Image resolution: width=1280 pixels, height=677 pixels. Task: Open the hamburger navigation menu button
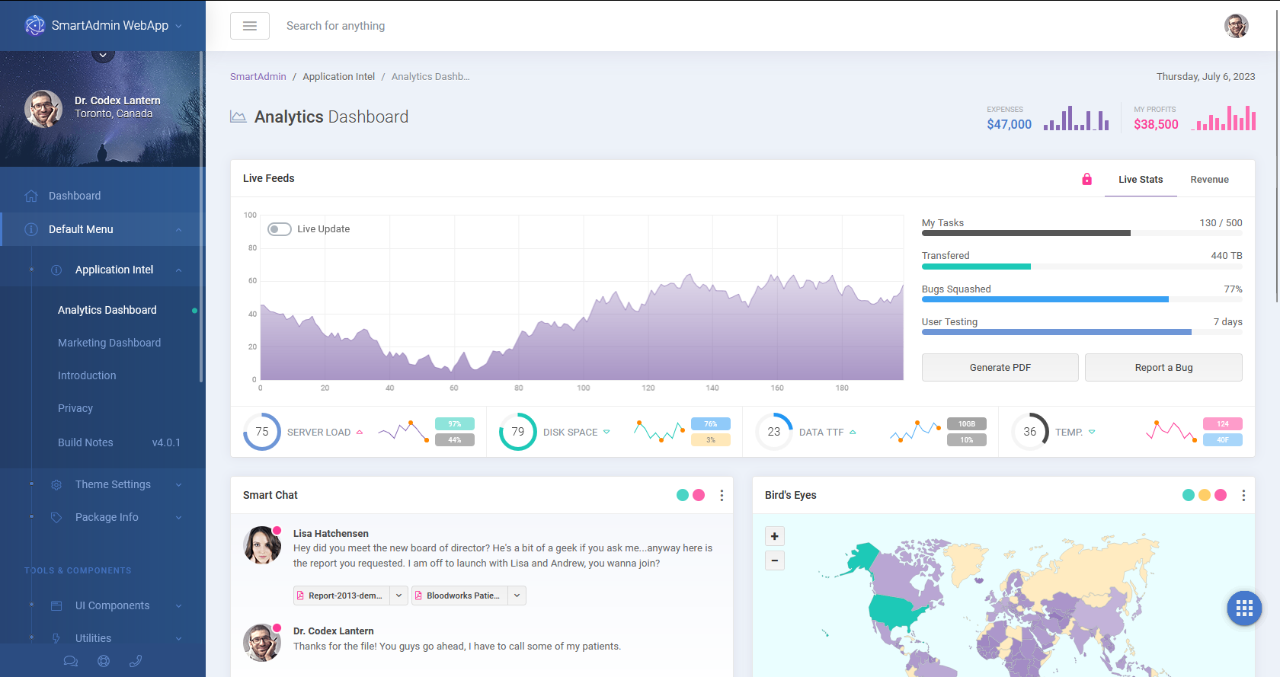pyautogui.click(x=250, y=26)
